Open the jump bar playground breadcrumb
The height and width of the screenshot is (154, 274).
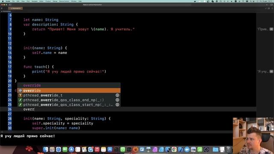6,11
